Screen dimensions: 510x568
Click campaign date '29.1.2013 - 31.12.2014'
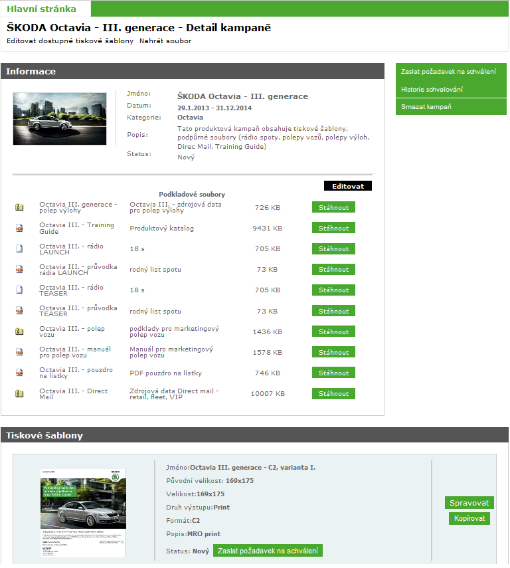click(214, 108)
